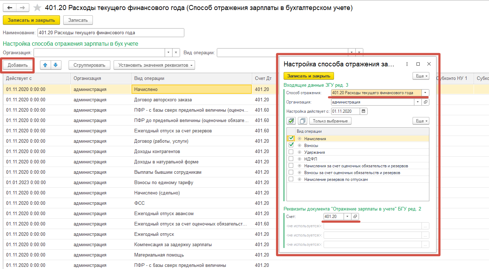Close the settings dialog window
This screenshot has width=489, height=269.
point(429,64)
